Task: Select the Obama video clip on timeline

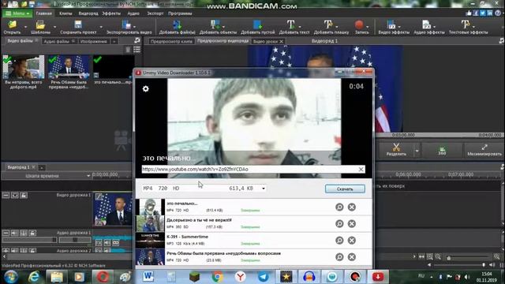Action: 113,209
